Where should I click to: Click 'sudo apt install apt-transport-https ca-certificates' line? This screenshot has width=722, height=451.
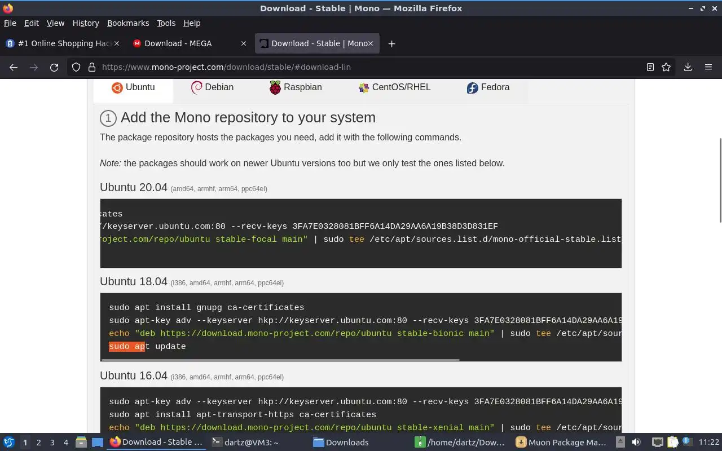(243, 415)
